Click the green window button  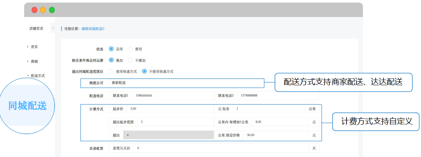pyautogui.click(x=52, y=10)
